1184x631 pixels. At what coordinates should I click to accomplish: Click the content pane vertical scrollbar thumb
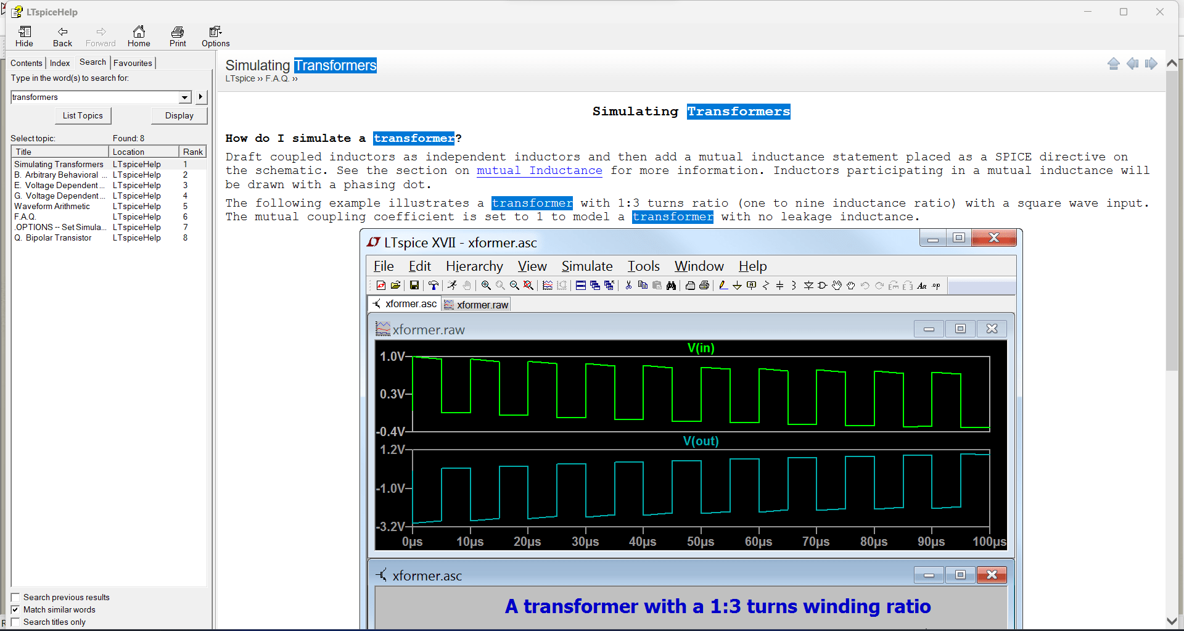click(1172, 221)
